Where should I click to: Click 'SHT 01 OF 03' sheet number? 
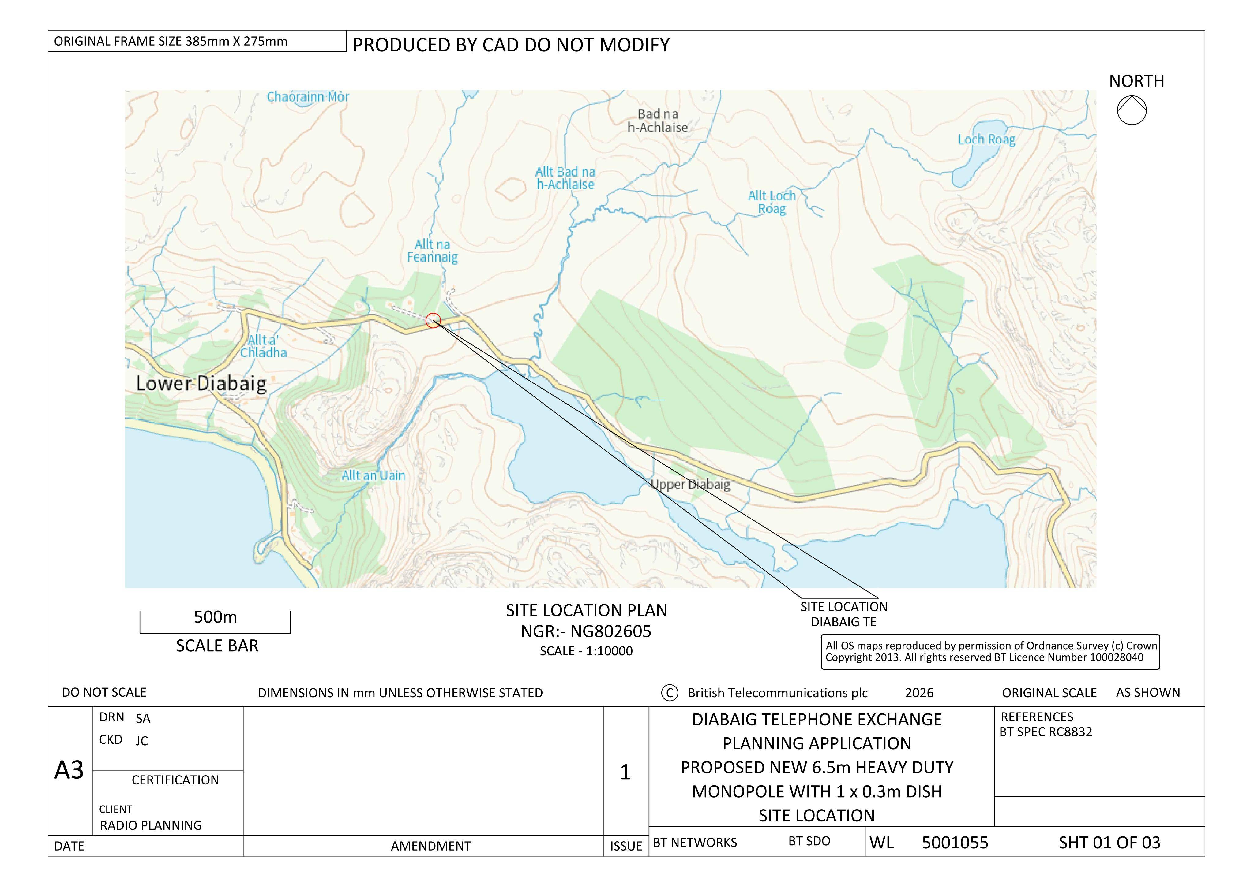click(x=1109, y=842)
